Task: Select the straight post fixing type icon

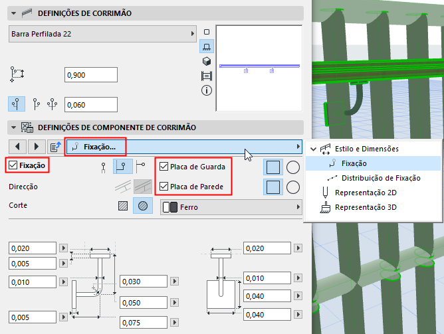Action: [x=103, y=167]
